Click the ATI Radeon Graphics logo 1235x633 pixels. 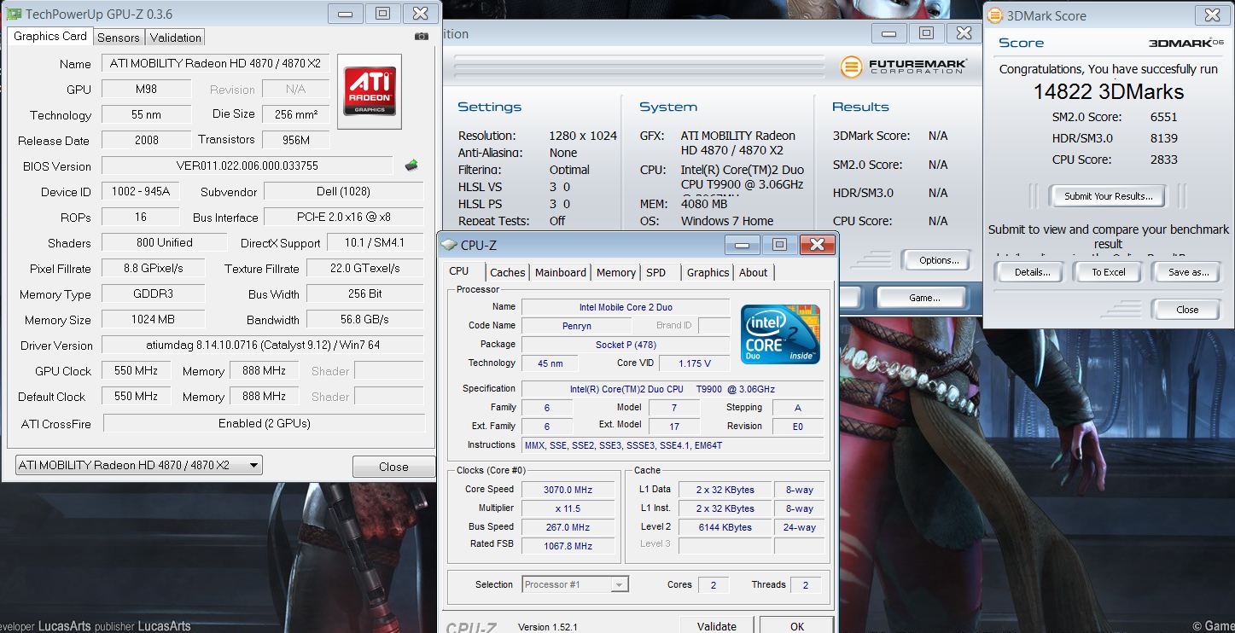[370, 92]
